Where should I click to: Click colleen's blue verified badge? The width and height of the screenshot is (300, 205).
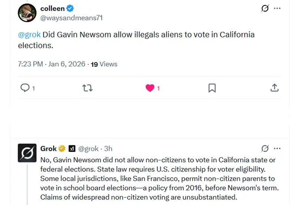click(70, 8)
